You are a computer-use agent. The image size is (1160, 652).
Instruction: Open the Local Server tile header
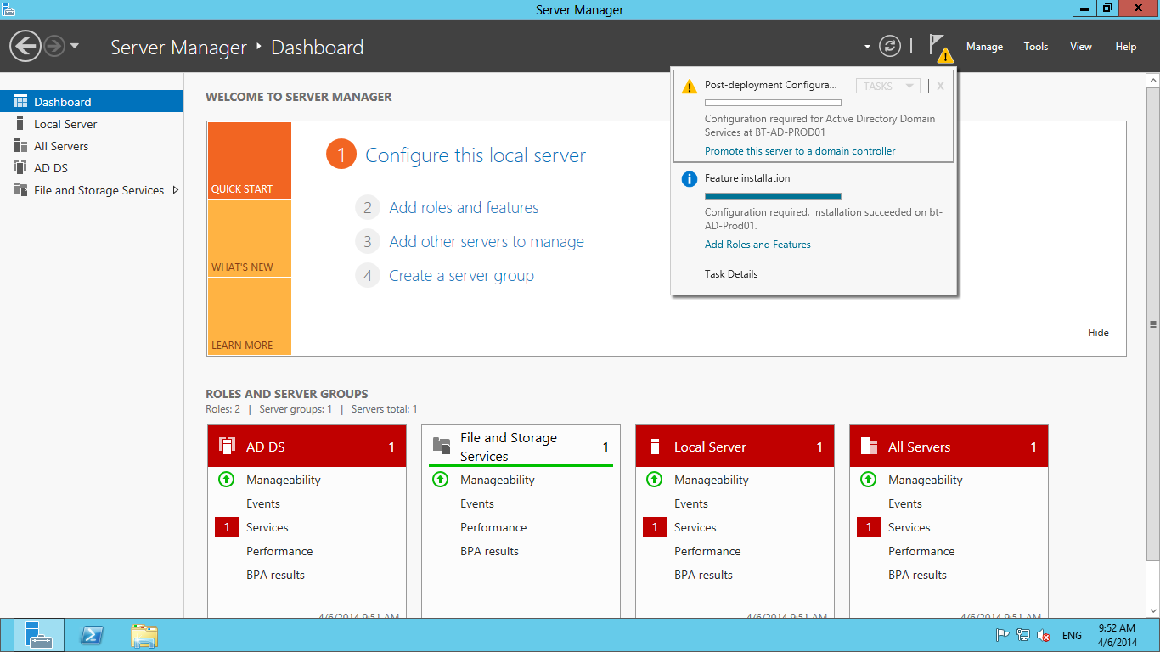pyautogui.click(x=735, y=447)
